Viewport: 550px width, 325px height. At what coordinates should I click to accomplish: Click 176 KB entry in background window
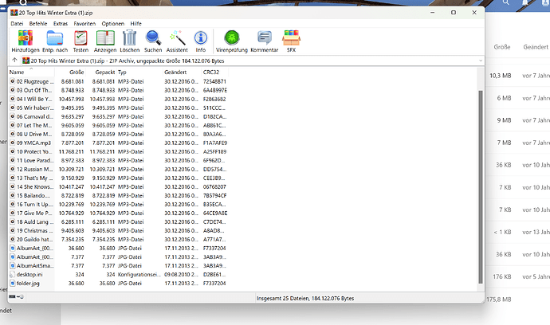502,276
